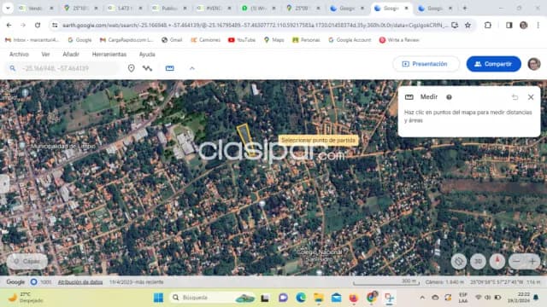Image resolution: width=547 pixels, height=307 pixels.
Task: Zoom out using the minus button
Action: coord(516,262)
